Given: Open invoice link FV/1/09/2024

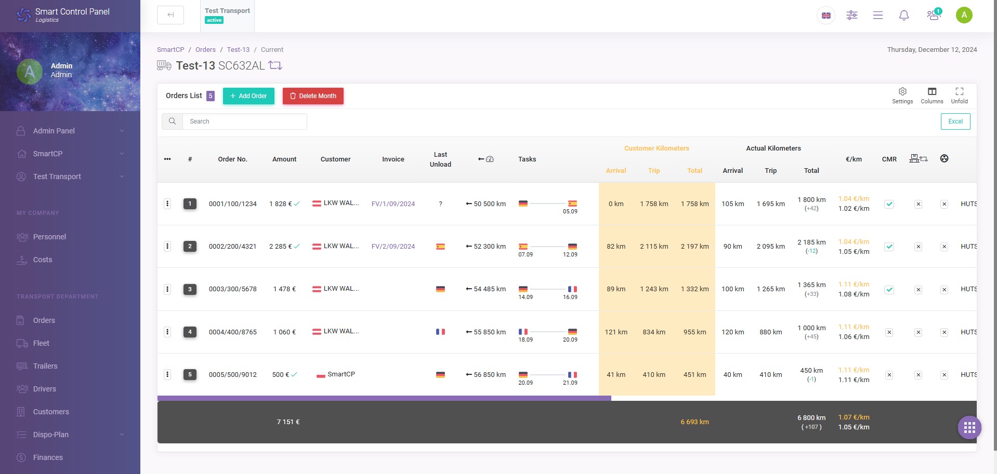Looking at the screenshot, I should pos(392,204).
